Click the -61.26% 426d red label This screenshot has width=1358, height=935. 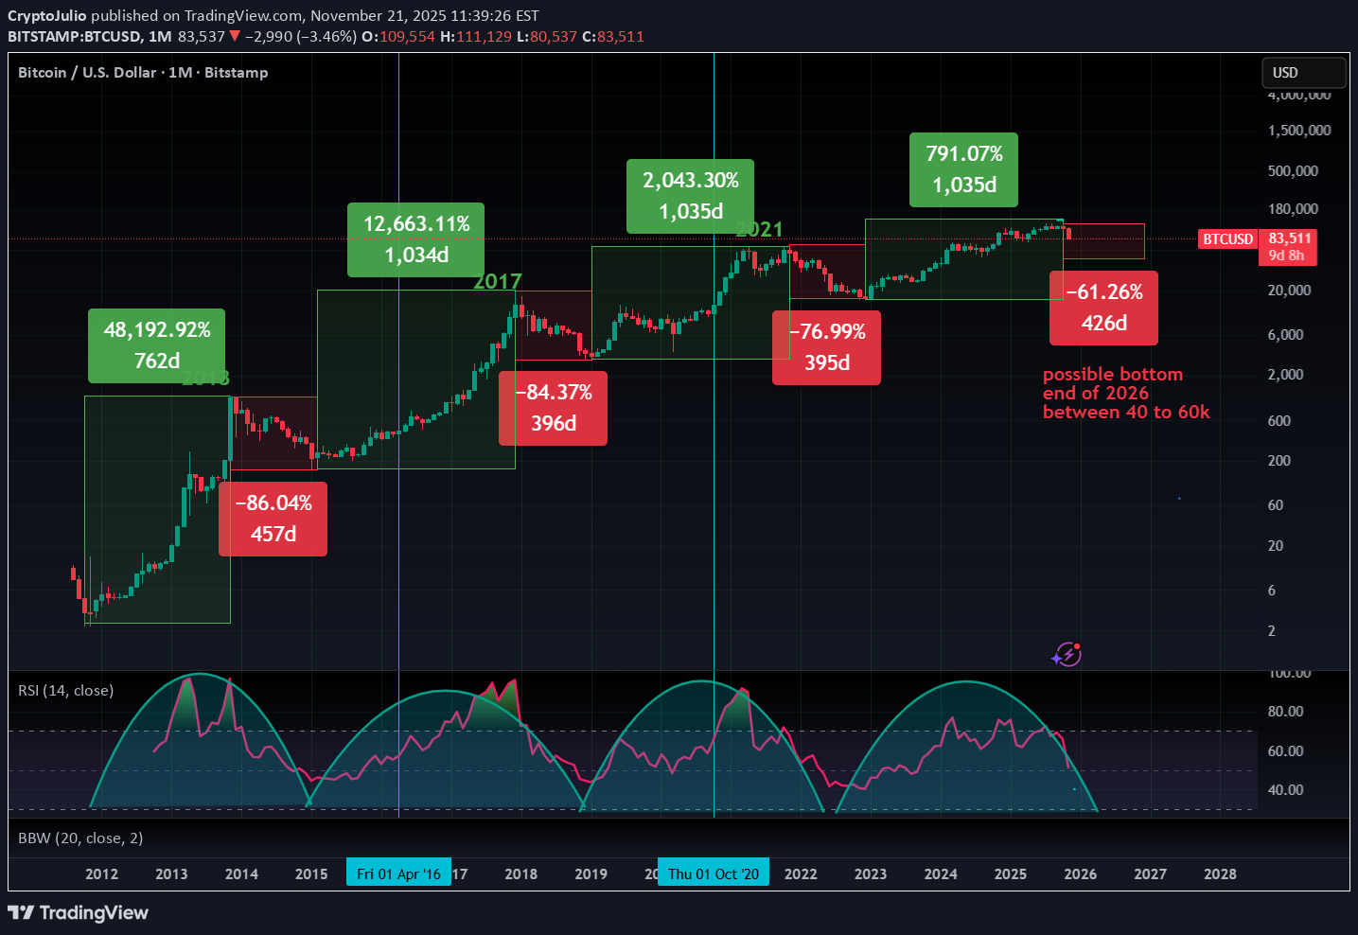tap(1103, 308)
